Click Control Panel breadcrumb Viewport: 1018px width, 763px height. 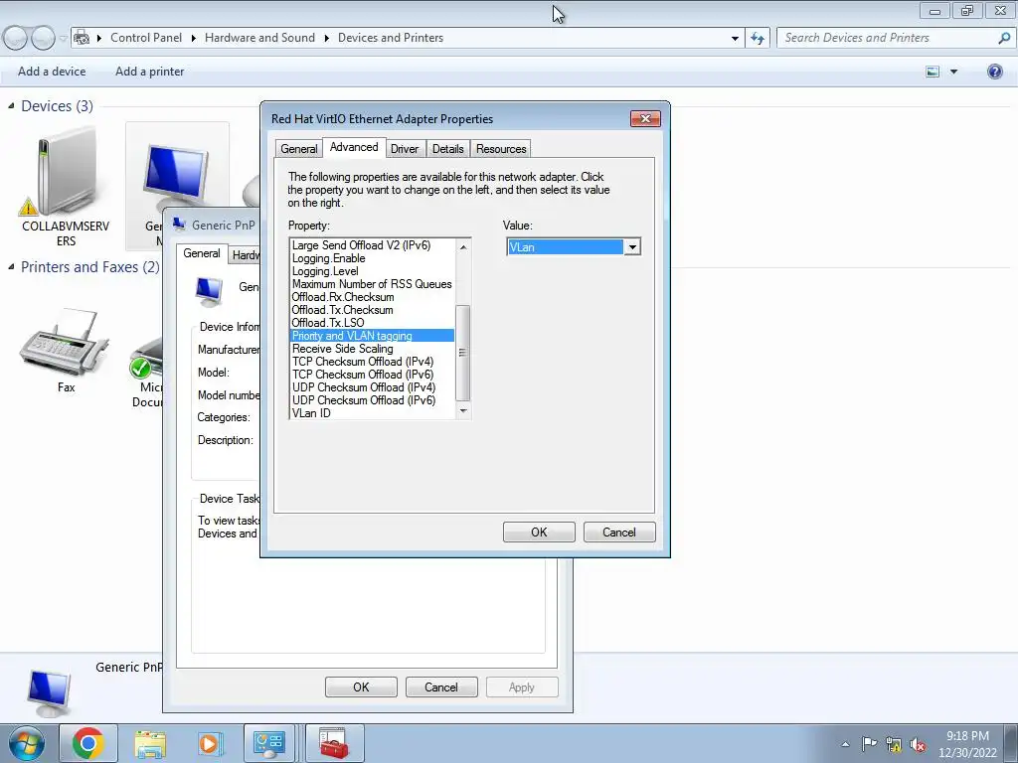[x=146, y=38]
